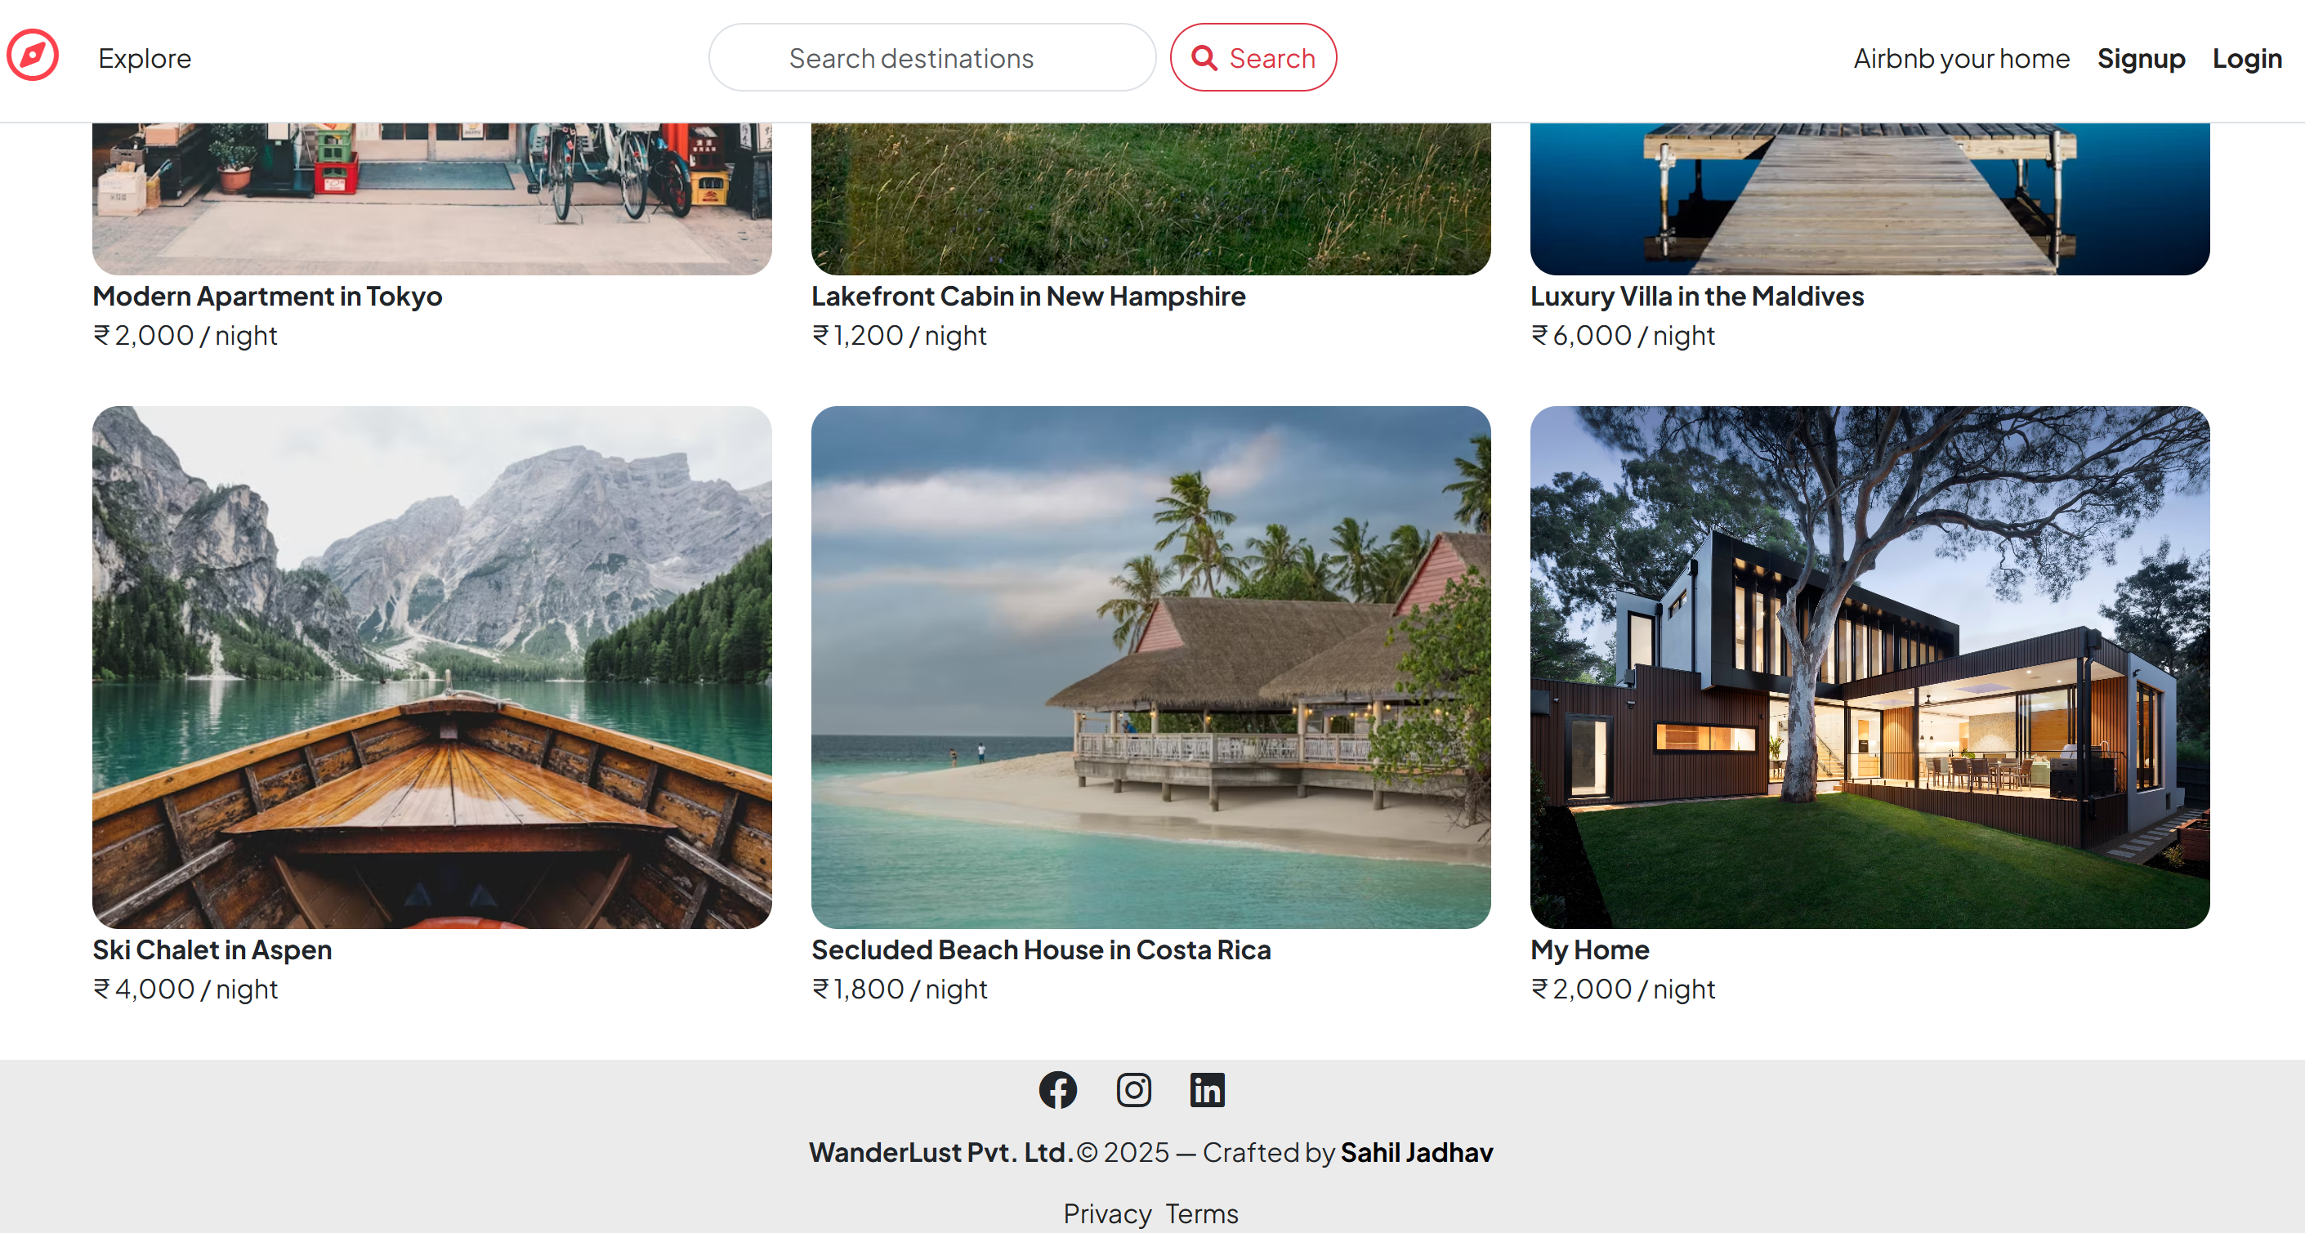Click the Sahil Jadhav credit link
2305x1233 pixels.
point(1417,1152)
